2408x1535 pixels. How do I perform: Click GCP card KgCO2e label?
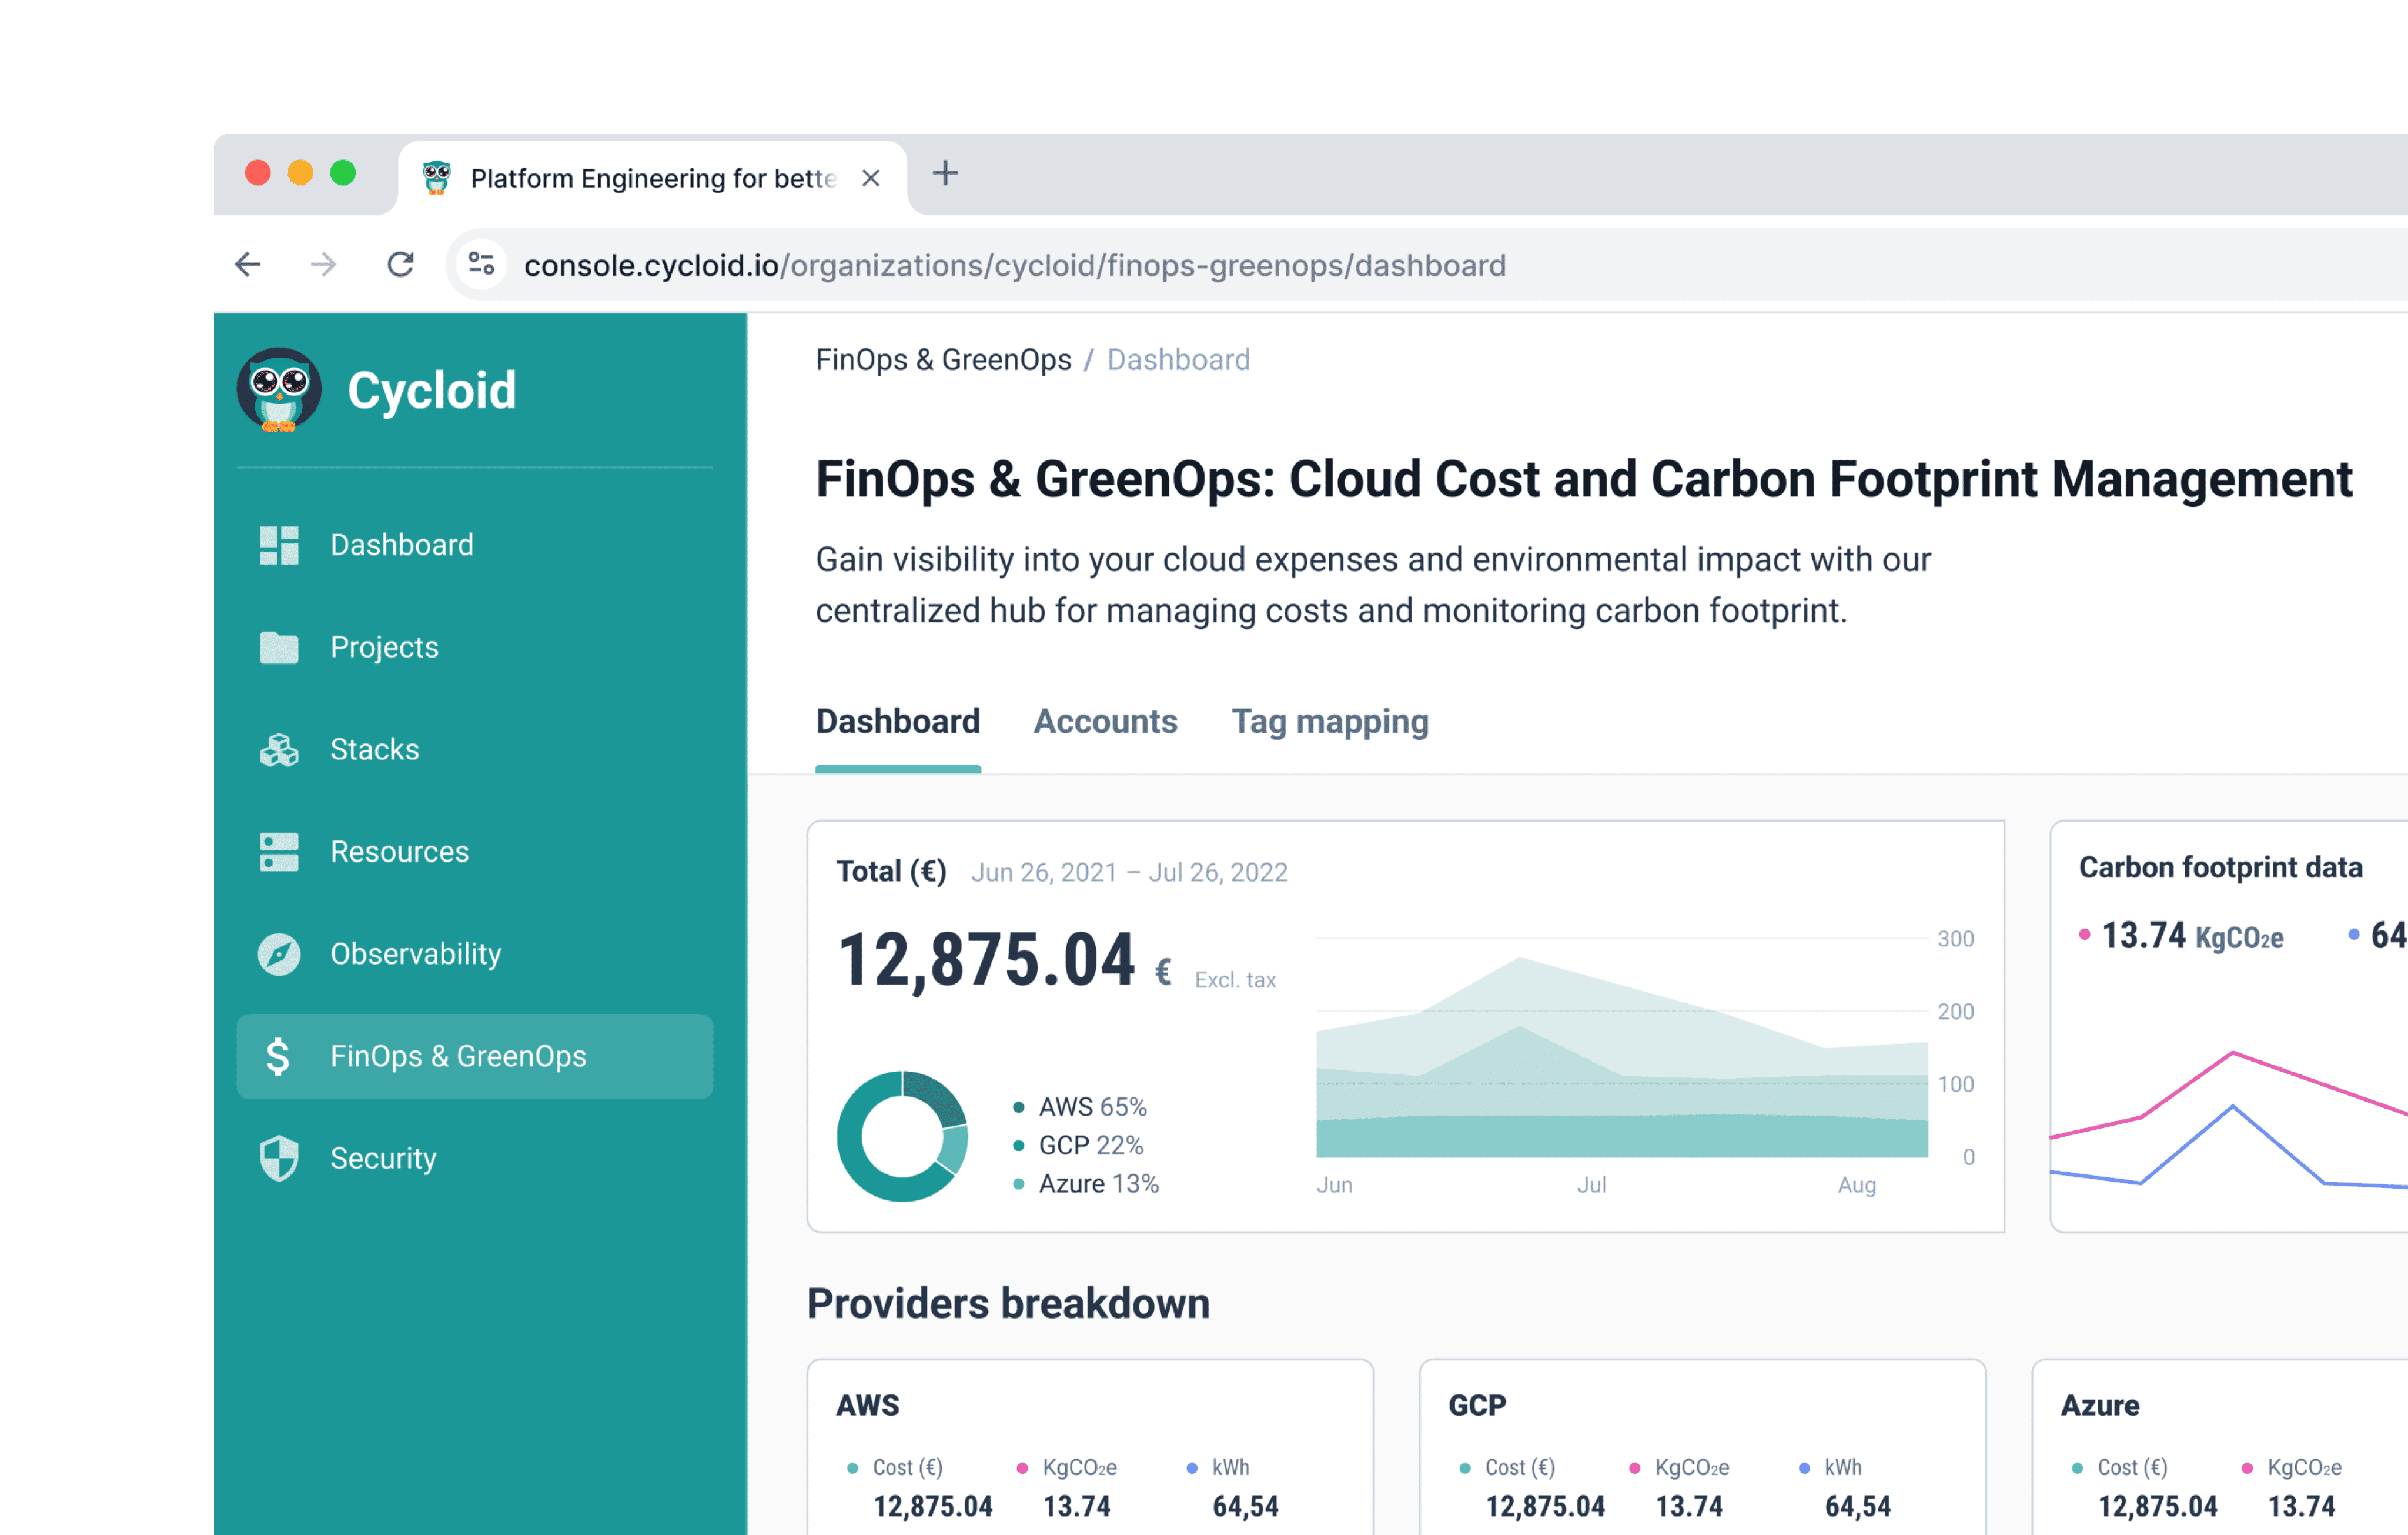1691,1468
